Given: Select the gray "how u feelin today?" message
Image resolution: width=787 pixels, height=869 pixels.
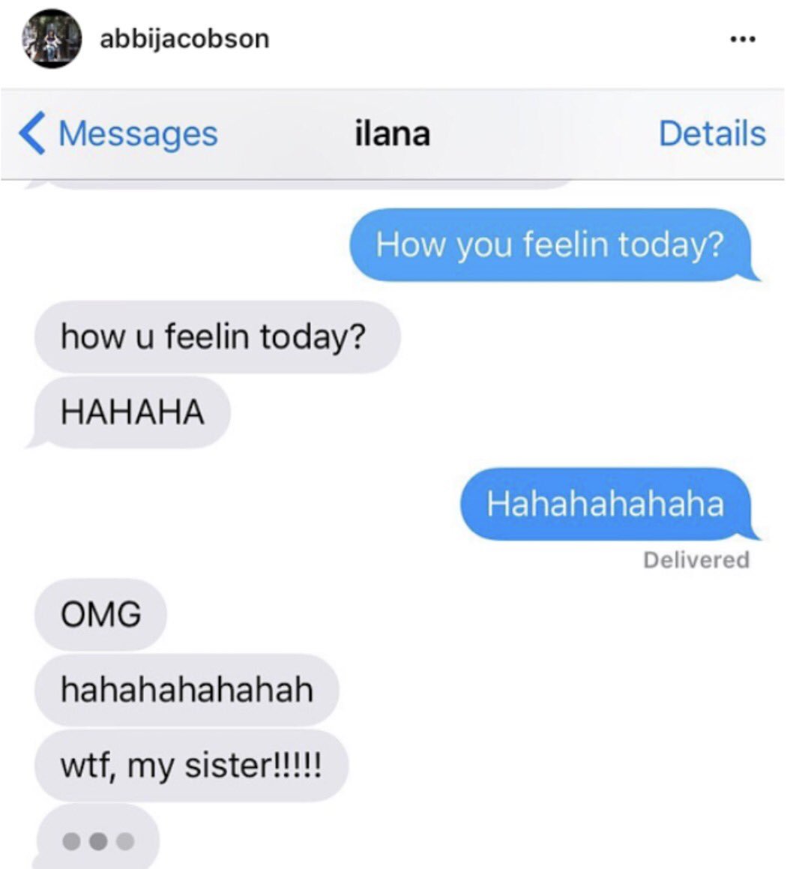Looking at the screenshot, I should (x=217, y=337).
